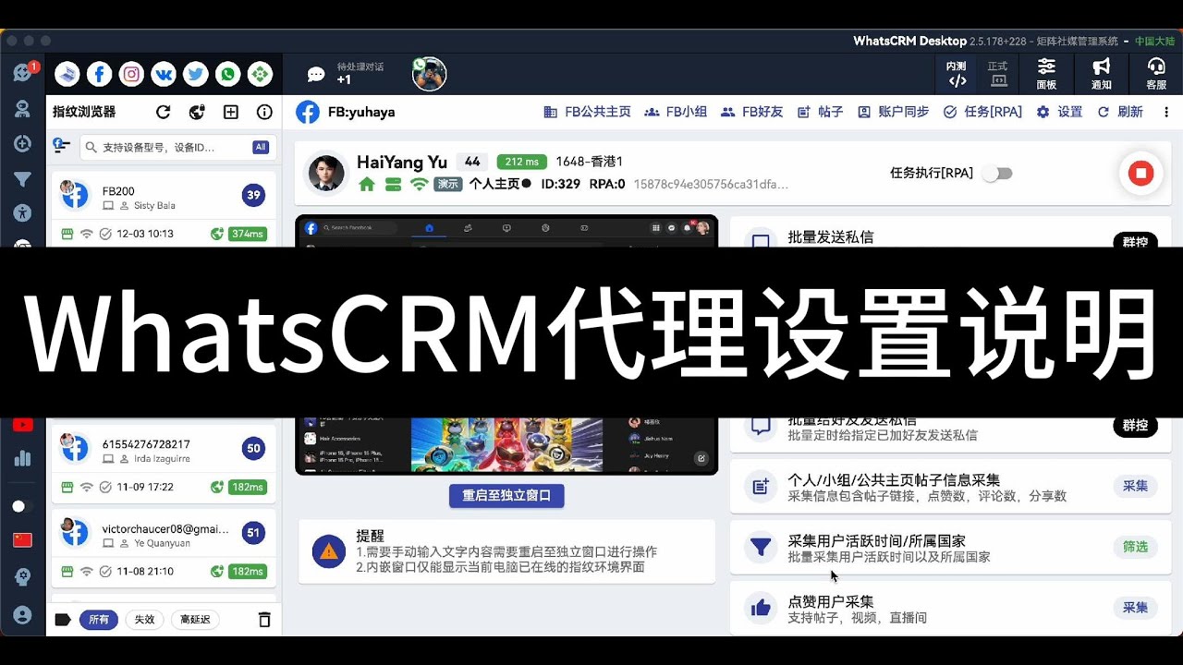Click the HaiYang Yu profile avatar
The width and height of the screenshot is (1183, 665).
(326, 173)
